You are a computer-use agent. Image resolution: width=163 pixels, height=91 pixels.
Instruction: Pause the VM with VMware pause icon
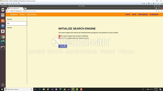pos(7,3)
